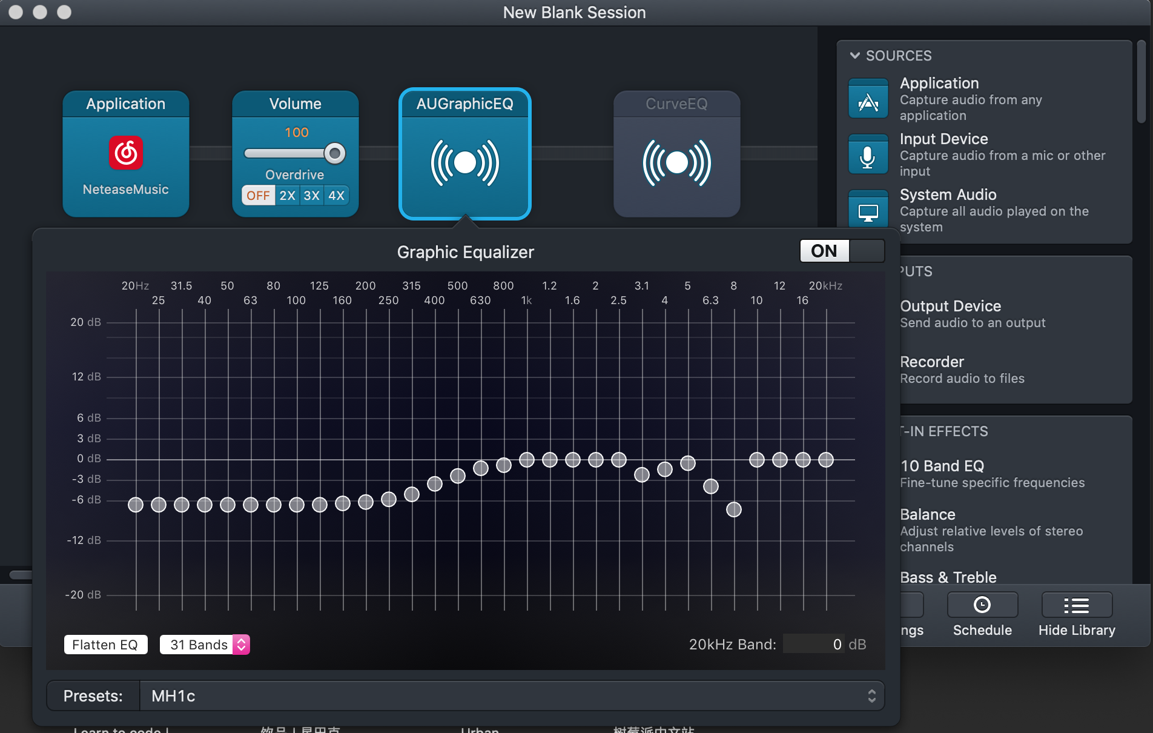1153x733 pixels.
Task: Click the Flatten EQ button
Action: (x=105, y=645)
